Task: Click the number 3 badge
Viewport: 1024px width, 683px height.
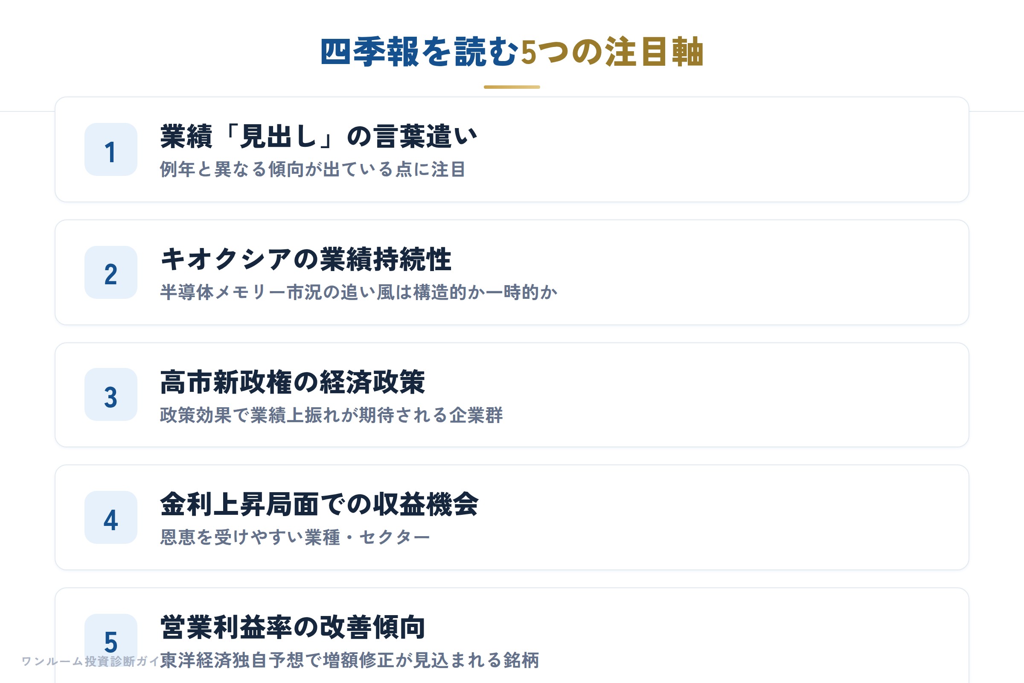Action: click(111, 394)
